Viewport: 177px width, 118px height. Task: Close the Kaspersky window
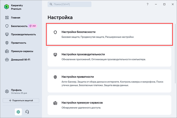173,4
